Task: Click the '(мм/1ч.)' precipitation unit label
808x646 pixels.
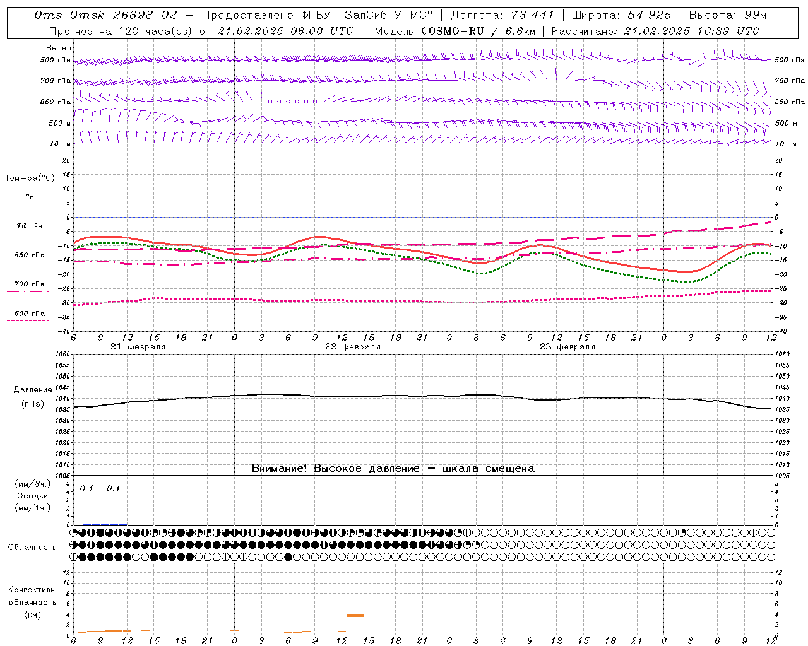Action: click(x=33, y=508)
